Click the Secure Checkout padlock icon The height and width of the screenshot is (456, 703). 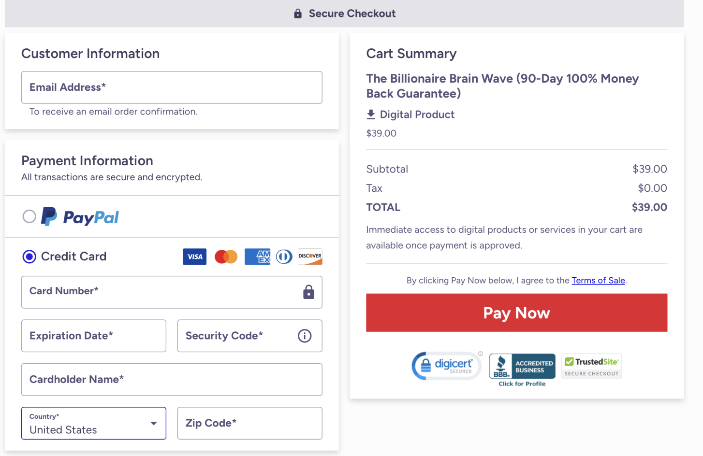pos(297,13)
